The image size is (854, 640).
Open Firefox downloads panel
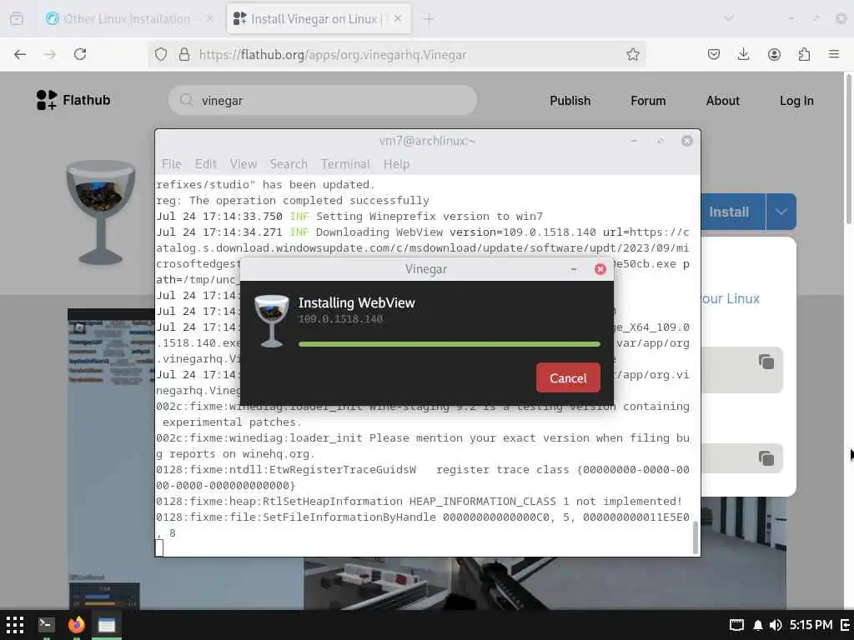click(x=743, y=54)
